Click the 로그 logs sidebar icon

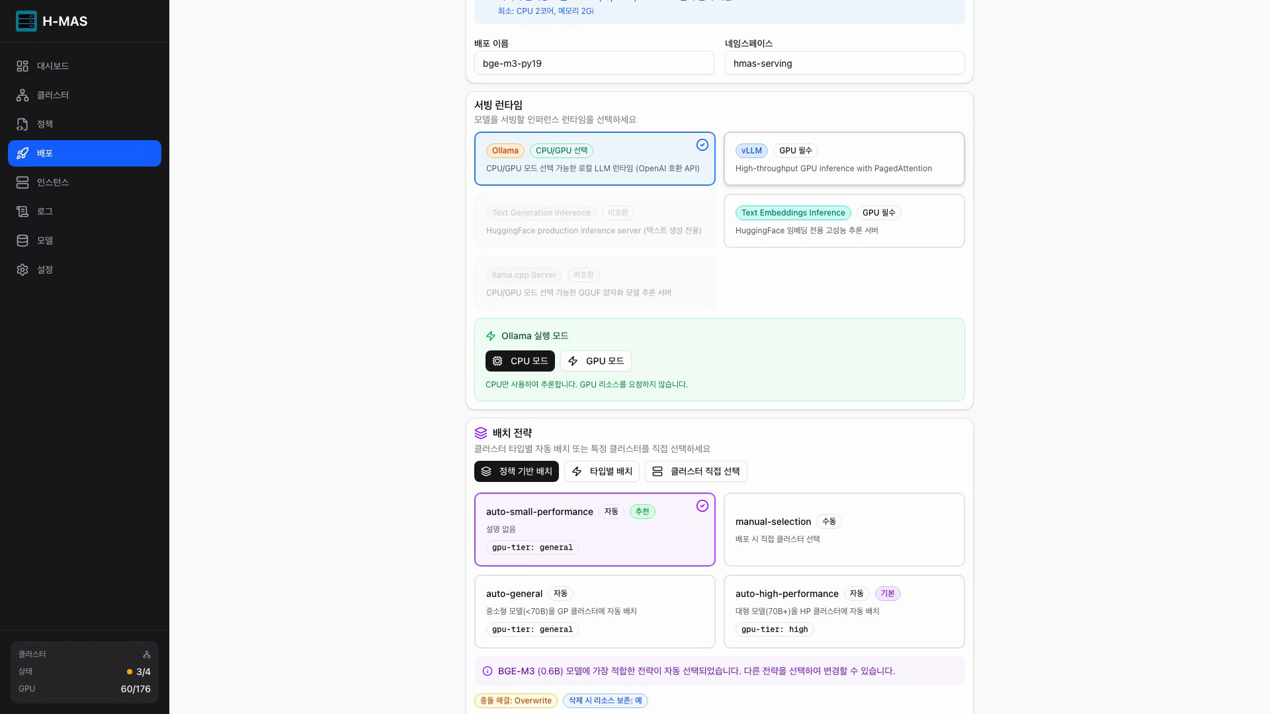pos(22,212)
